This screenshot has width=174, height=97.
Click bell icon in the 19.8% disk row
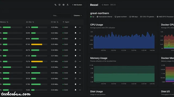tap(76, 90)
